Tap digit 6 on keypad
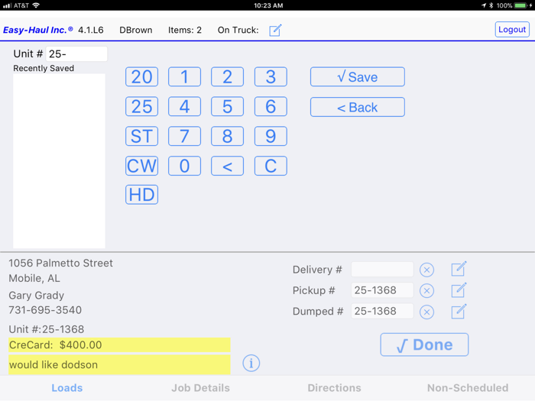This screenshot has width=535, height=401. pos(271,106)
